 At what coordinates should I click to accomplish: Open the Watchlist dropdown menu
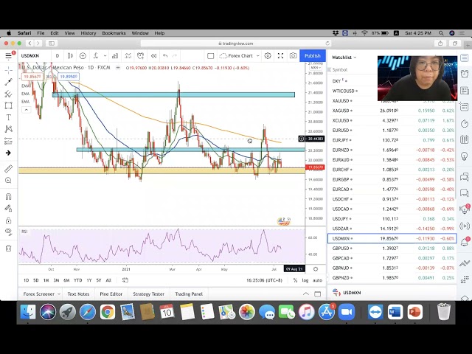pyautogui.click(x=344, y=57)
